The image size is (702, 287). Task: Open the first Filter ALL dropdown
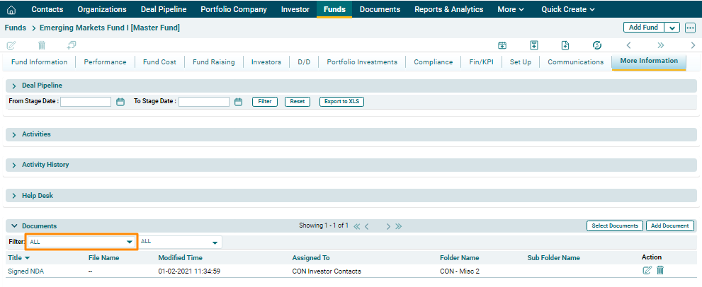pyautogui.click(x=81, y=242)
